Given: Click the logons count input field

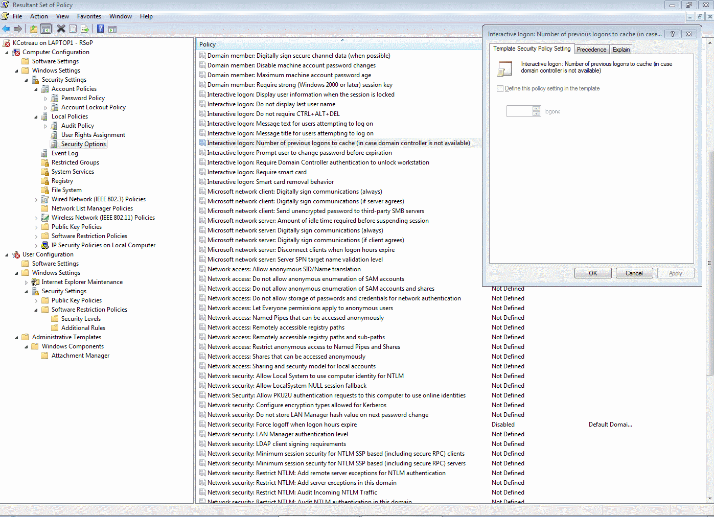Looking at the screenshot, I should 520,111.
